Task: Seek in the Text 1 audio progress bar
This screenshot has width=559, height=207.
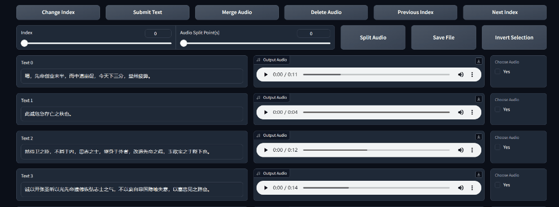Action: (x=376, y=112)
